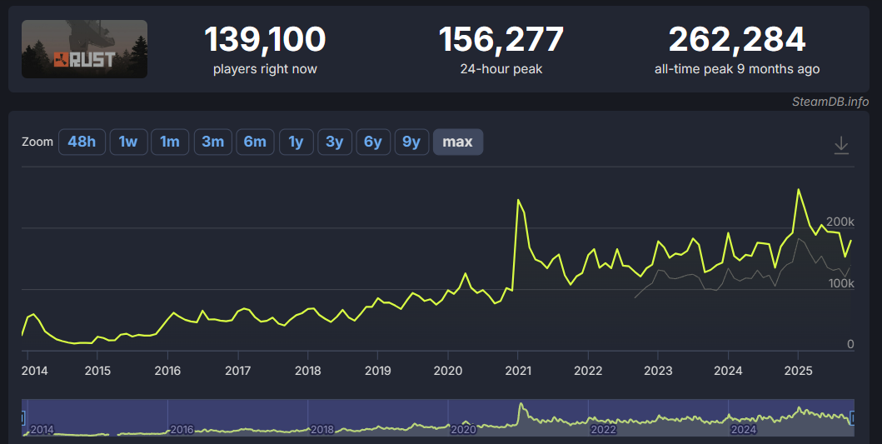
Task: Click the 2025 x-axis label
Action: [798, 371]
